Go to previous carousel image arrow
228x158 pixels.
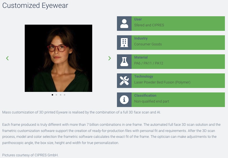coord(7,58)
